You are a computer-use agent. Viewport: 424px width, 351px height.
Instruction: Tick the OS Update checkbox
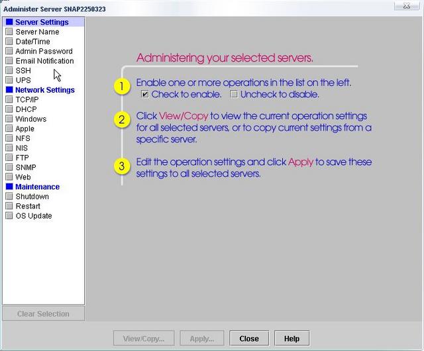tap(9, 216)
